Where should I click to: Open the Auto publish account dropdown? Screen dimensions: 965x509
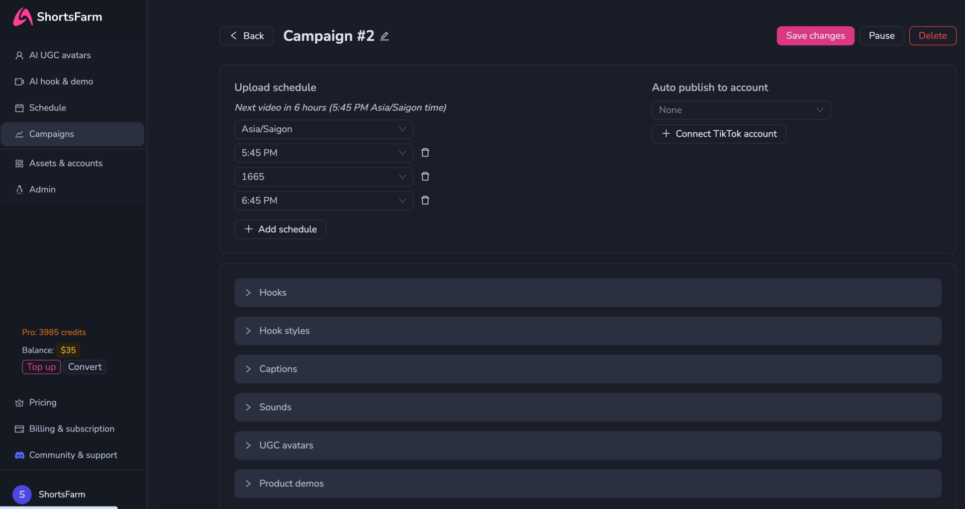(740, 110)
